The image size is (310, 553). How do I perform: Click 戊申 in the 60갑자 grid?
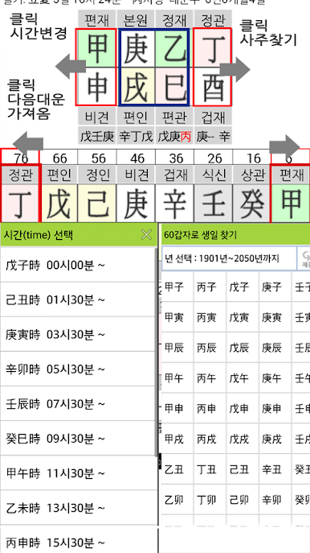(243, 408)
